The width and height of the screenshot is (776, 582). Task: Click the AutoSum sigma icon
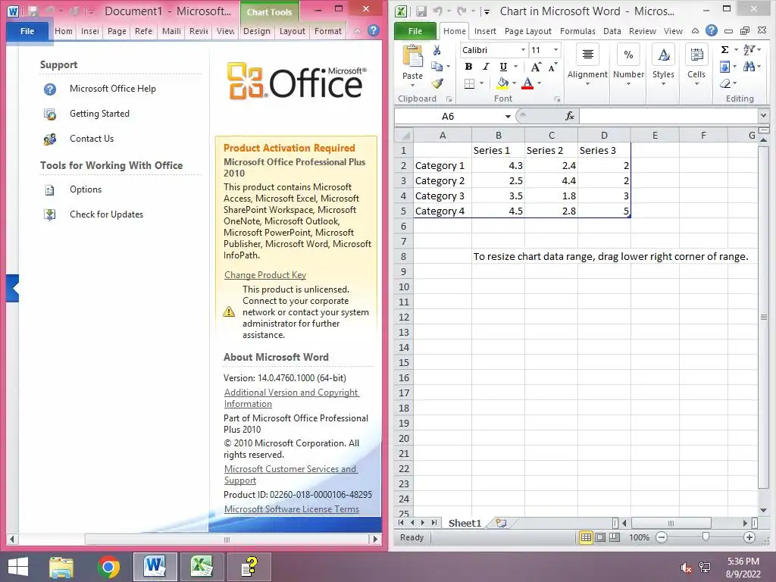[724, 49]
